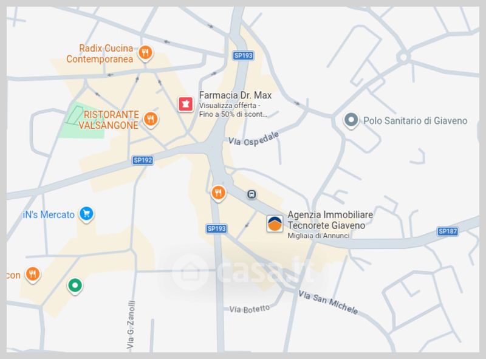This screenshot has width=486, height=359.
Task: Select the bus stop transit icon
Action: pyautogui.click(x=252, y=194)
